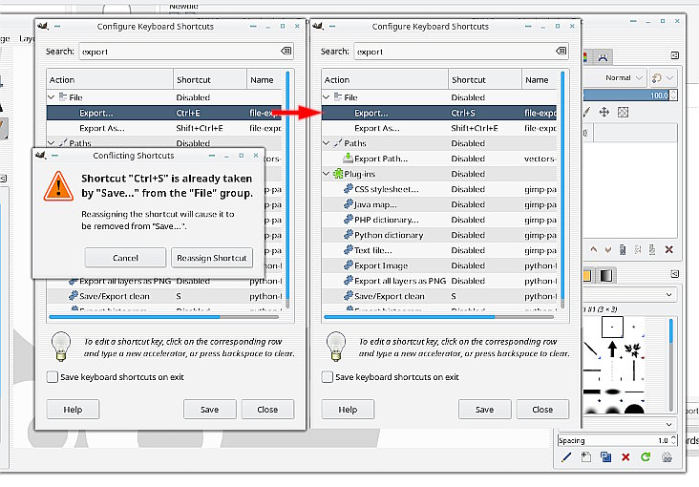Select Export Path... row in right dialog
Image resolution: width=699 pixels, height=487 pixels.
click(x=439, y=159)
